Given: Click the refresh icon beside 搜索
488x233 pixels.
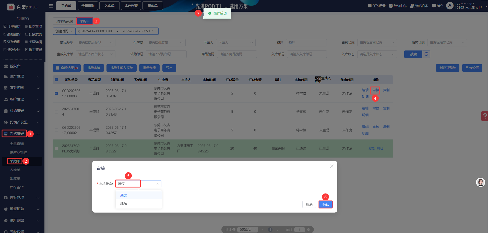Looking at the screenshot, I should click(426, 54).
